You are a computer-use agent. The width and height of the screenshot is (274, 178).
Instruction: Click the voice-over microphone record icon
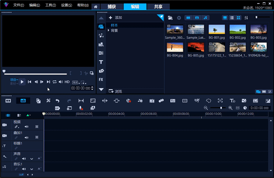[81, 108]
